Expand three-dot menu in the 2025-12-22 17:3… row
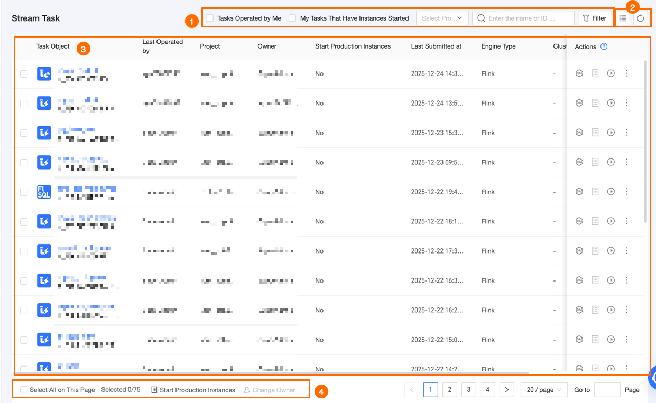The width and height of the screenshot is (656, 403). pyautogui.click(x=627, y=251)
